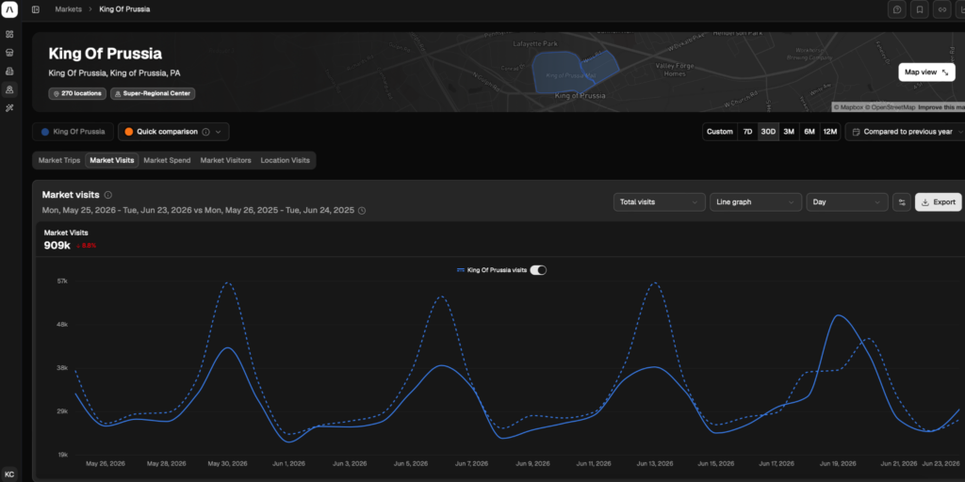The height and width of the screenshot is (482, 965).
Task: Open the Total visits dropdown
Action: 659,202
